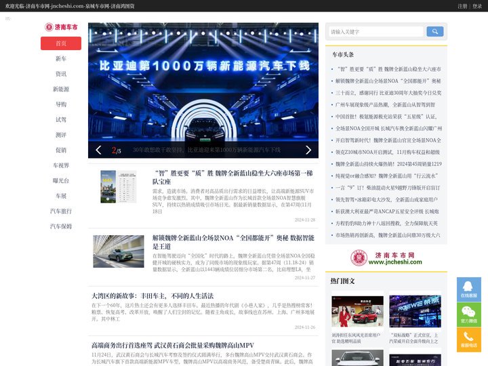Open headline “智”胜更要“质”胜 in 车市头条

(389, 69)
